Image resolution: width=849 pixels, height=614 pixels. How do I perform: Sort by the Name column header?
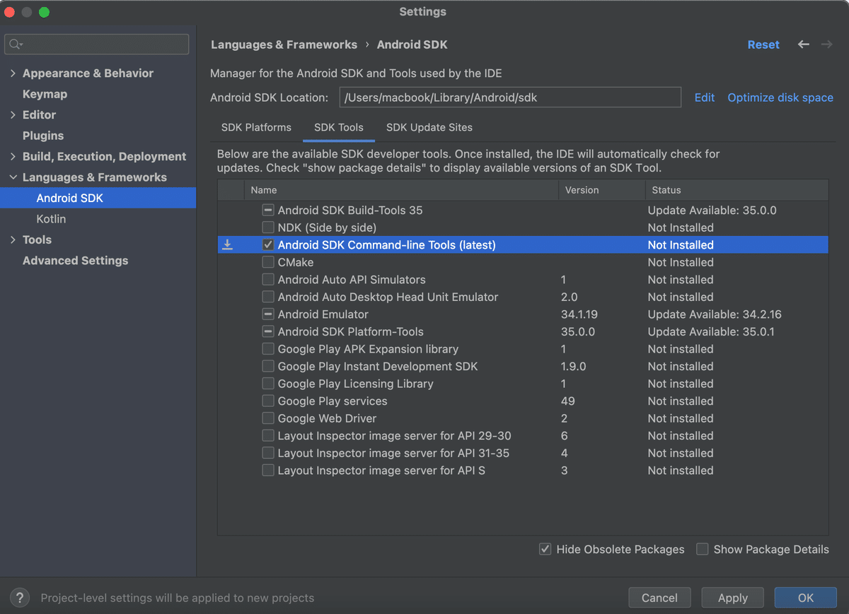(x=401, y=190)
